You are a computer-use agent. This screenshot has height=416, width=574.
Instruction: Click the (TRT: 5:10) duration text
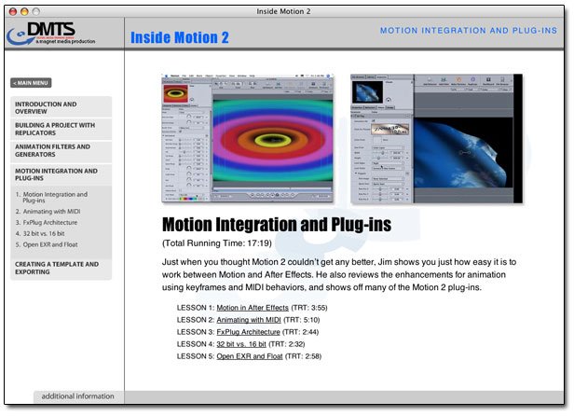tap(302, 320)
